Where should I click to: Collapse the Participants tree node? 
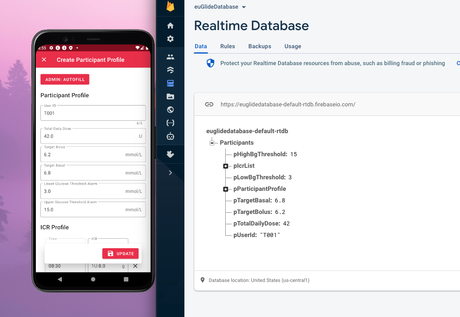pyautogui.click(x=212, y=143)
